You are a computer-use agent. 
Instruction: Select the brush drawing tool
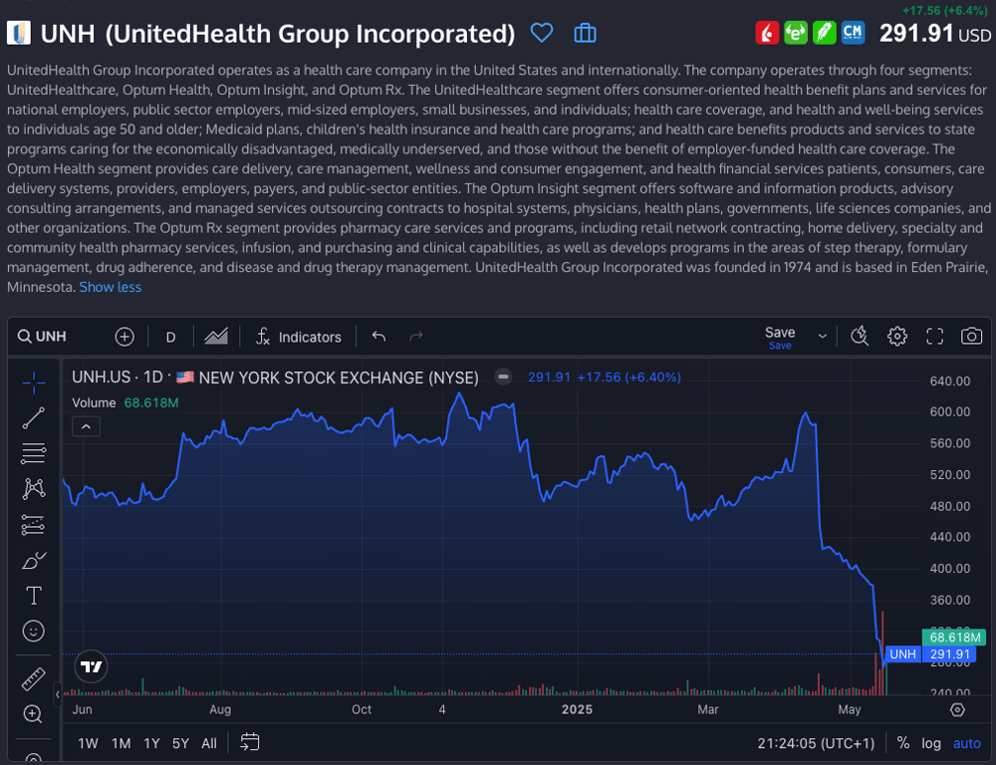pyautogui.click(x=33, y=561)
